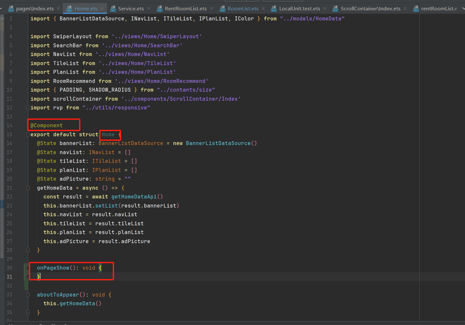Collapse the Home struct at line 15
This screenshot has height=325, width=465.
coord(28,135)
